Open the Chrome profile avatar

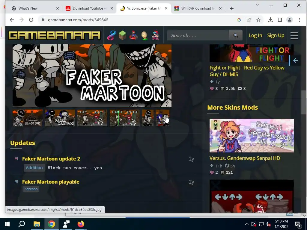[x=290, y=20]
